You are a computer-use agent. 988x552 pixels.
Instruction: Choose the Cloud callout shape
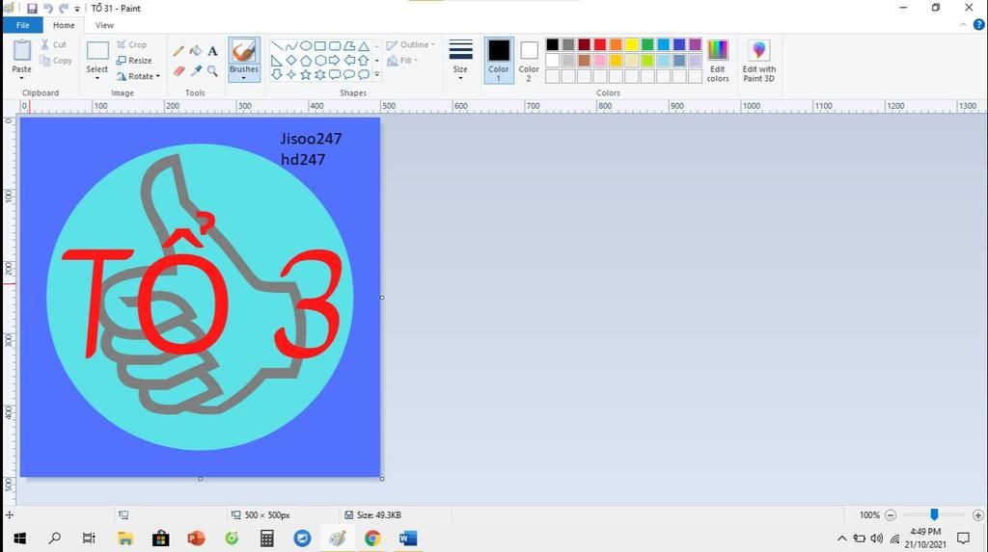point(364,74)
